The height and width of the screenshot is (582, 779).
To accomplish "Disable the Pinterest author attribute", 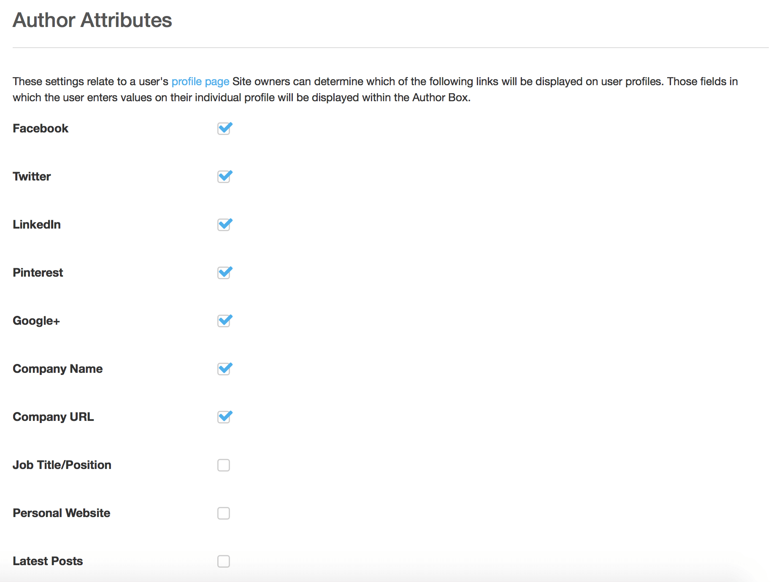I will point(225,272).
